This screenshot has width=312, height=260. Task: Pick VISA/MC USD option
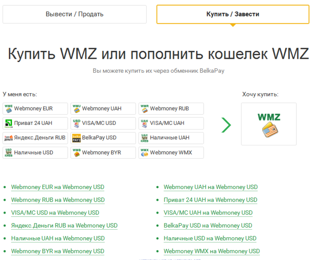pos(103,123)
